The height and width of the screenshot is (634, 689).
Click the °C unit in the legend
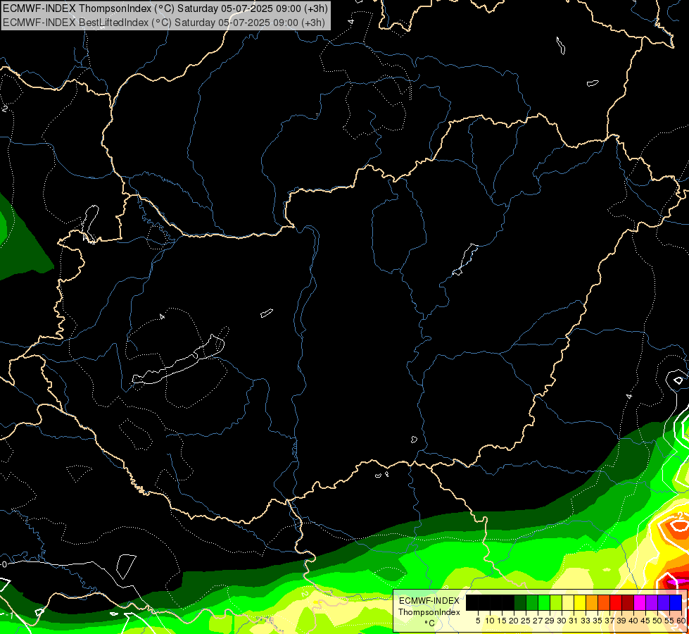430,623
